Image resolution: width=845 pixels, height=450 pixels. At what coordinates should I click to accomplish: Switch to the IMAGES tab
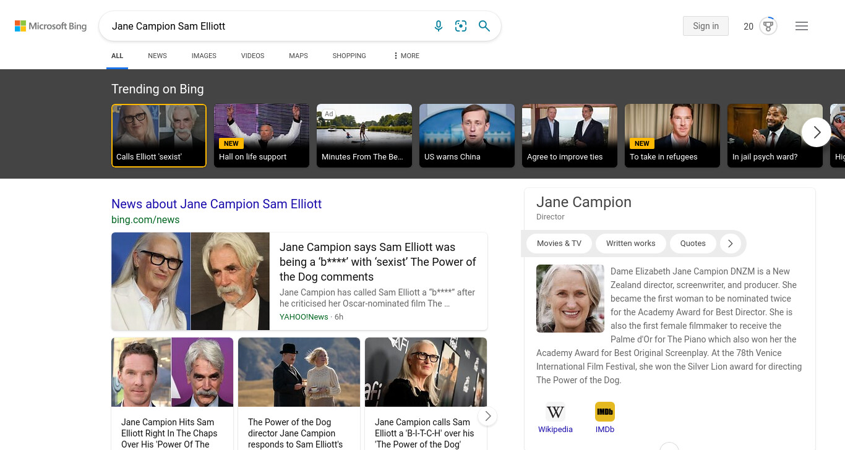(204, 56)
